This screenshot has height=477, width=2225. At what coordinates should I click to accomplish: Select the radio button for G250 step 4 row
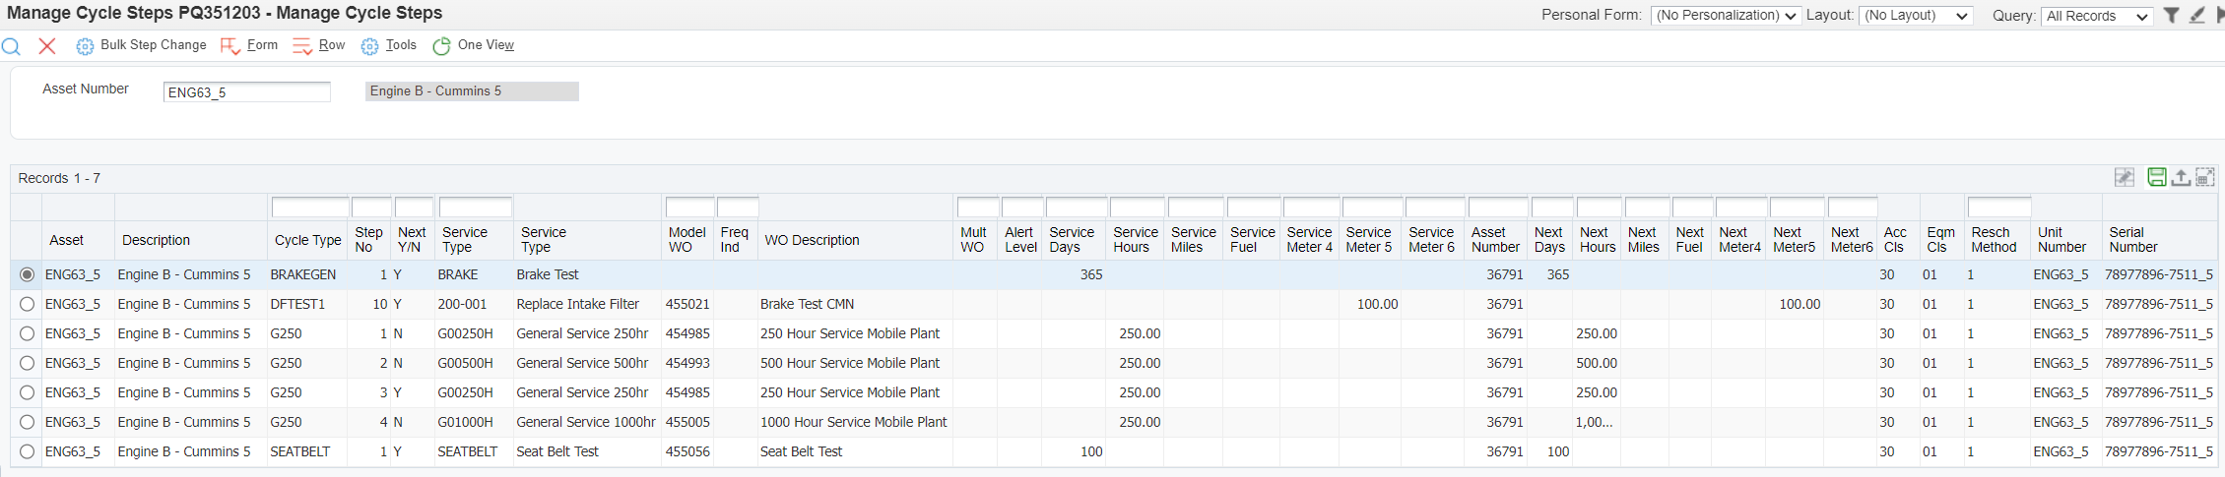pos(27,423)
